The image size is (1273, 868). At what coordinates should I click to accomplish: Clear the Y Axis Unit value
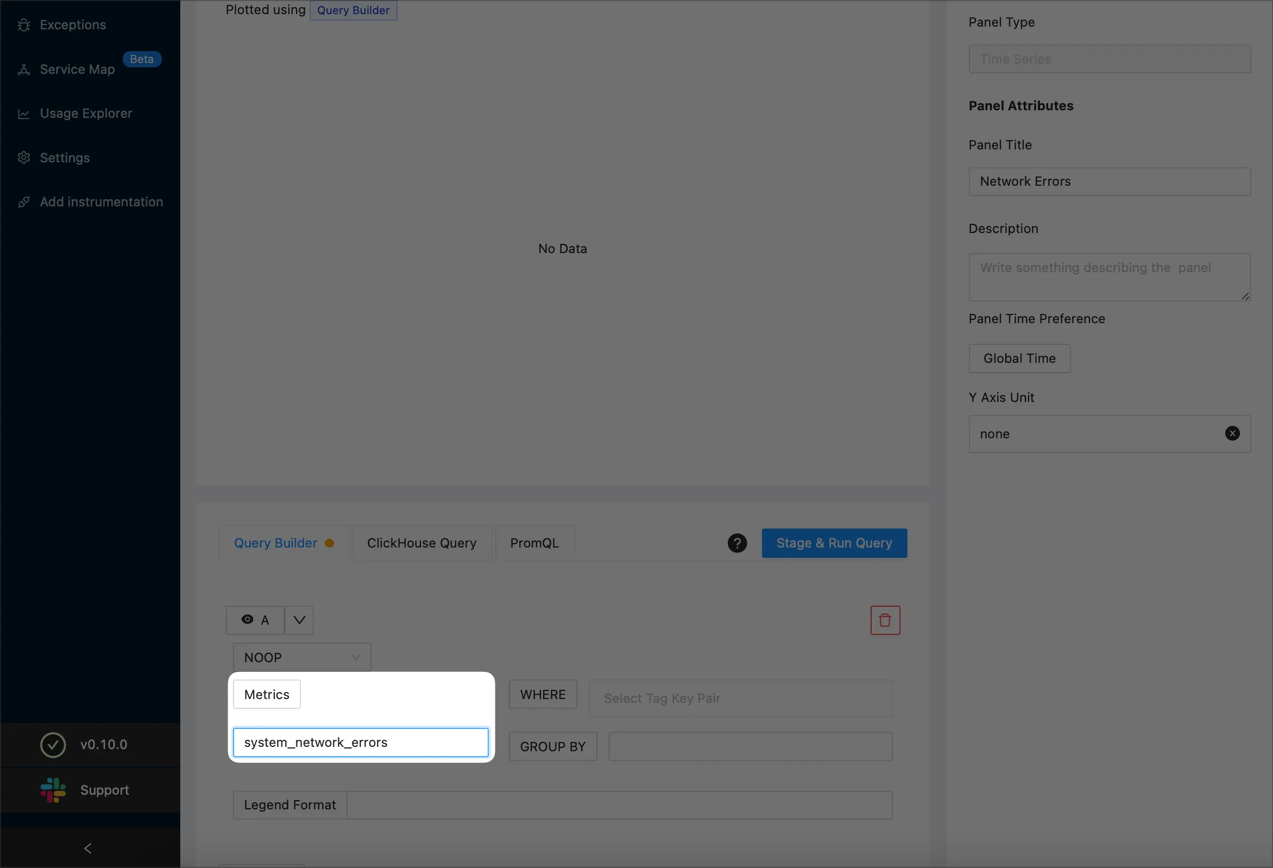click(1232, 433)
